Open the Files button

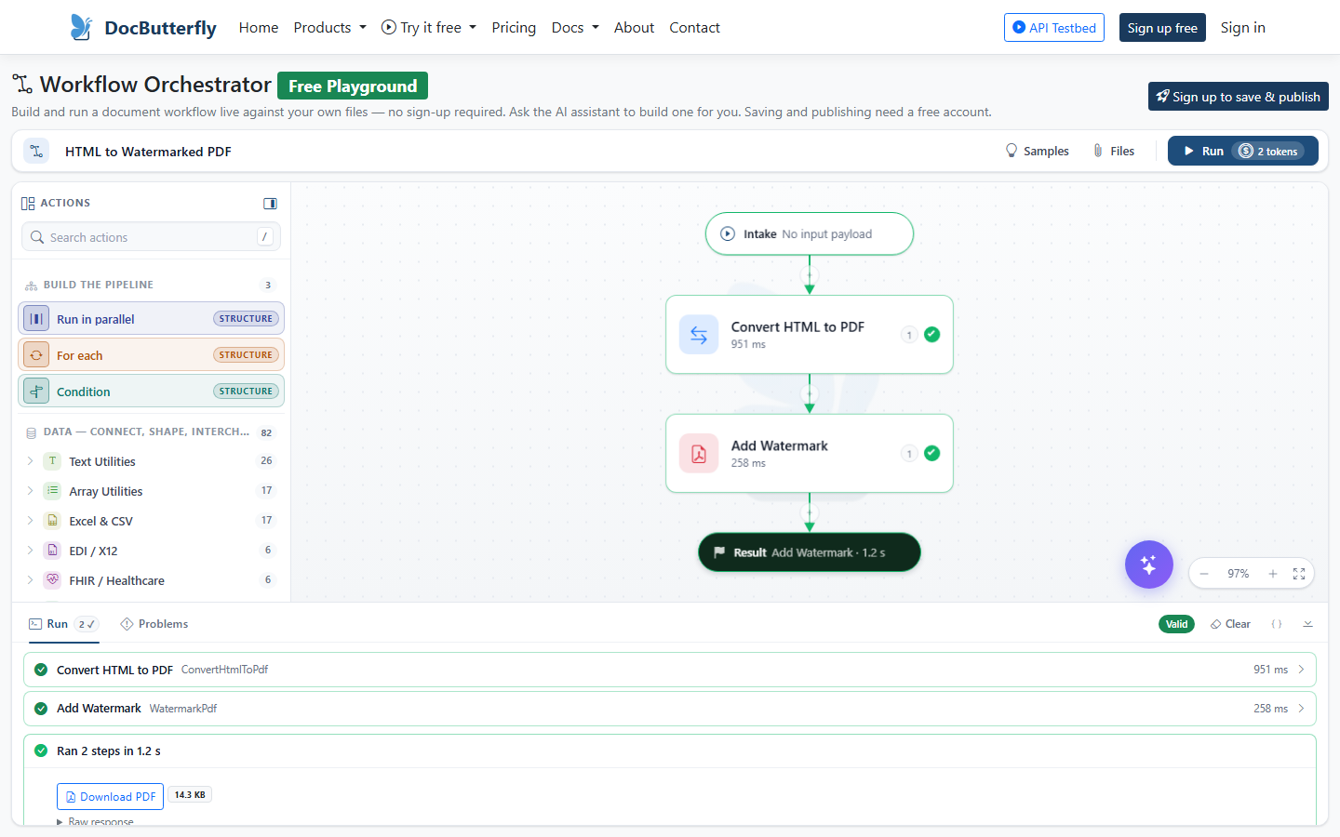tap(1113, 151)
